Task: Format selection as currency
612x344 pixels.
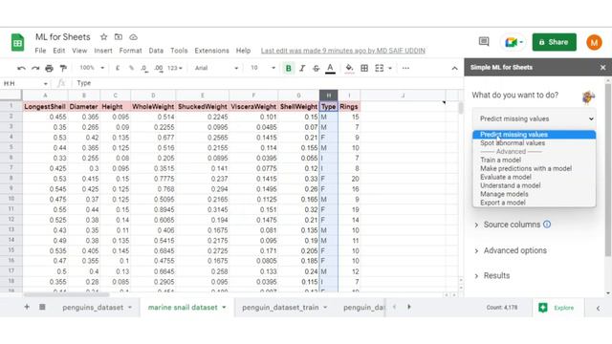Action: pos(118,68)
